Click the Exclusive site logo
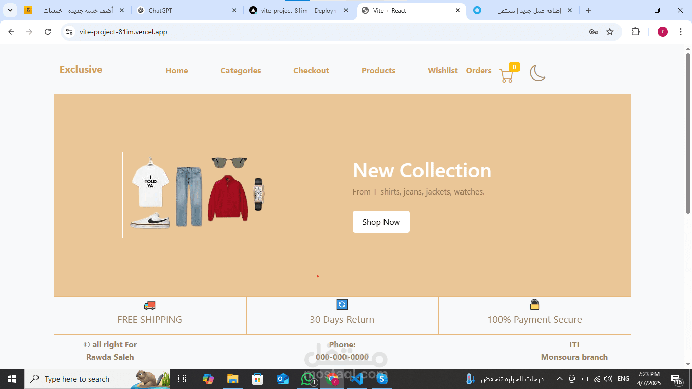692x389 pixels. click(81, 69)
